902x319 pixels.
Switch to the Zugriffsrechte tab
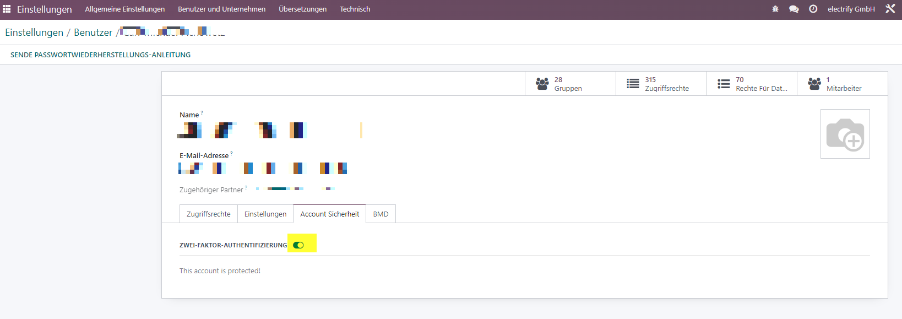coord(209,214)
